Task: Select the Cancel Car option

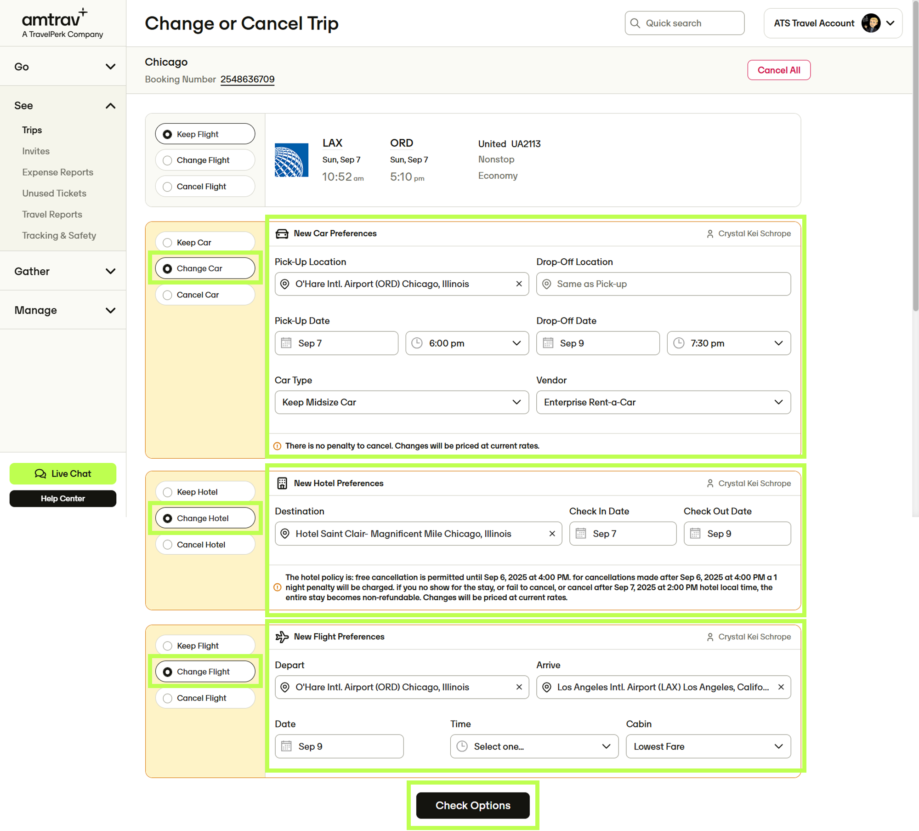Action: tap(205, 295)
